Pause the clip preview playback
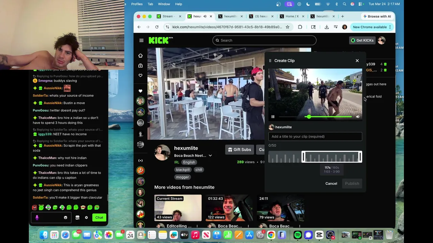This screenshot has height=243, width=433. pos(273,117)
